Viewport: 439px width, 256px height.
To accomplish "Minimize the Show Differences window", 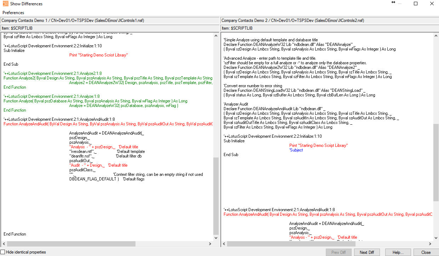I will [399, 4].
